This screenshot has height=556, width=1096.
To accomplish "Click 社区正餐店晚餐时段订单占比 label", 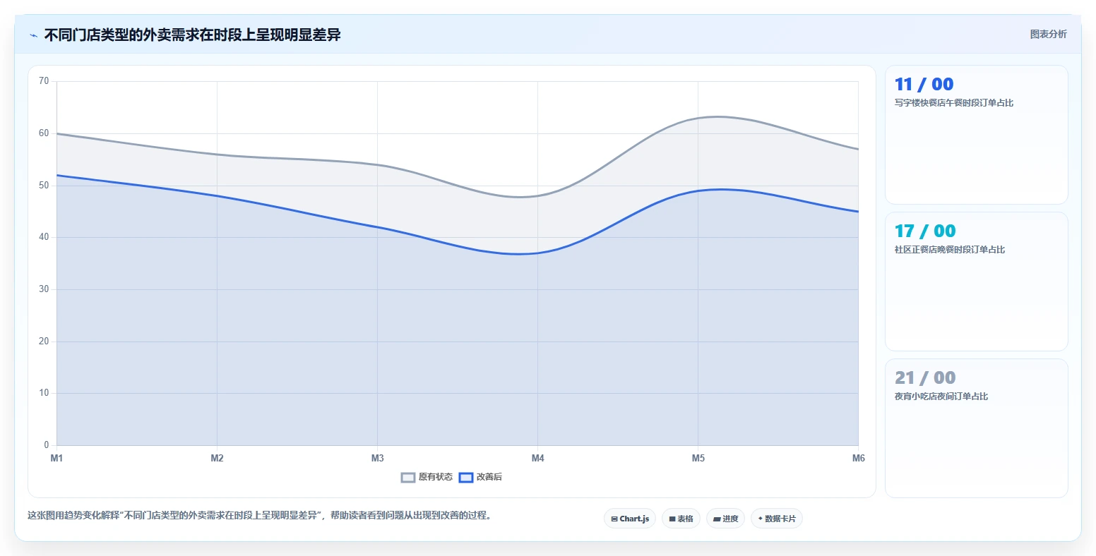I will 950,250.
